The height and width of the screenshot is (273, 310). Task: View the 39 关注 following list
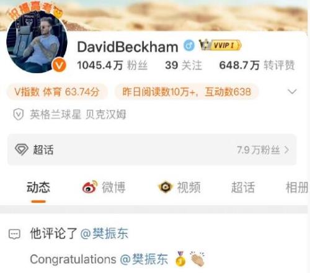184,65
